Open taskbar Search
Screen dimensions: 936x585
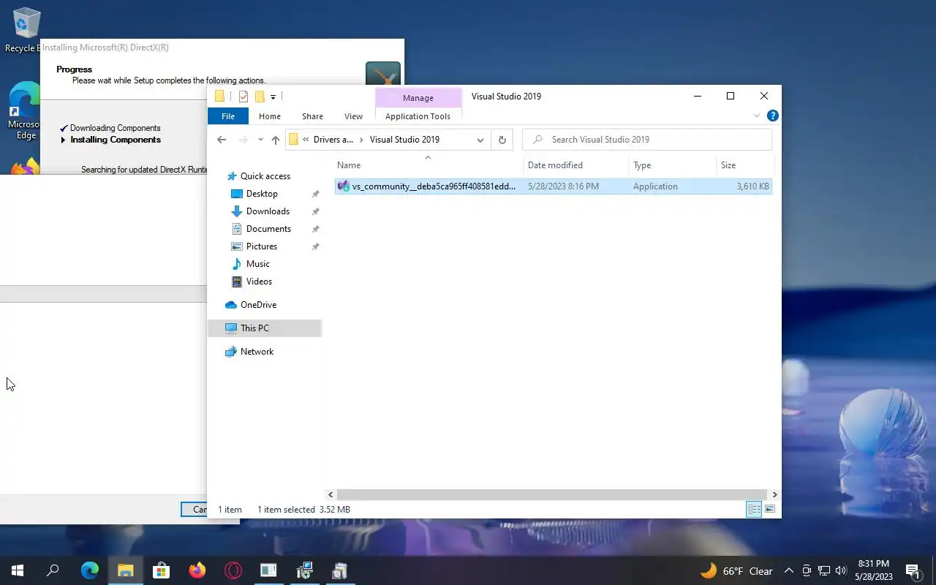tap(53, 570)
